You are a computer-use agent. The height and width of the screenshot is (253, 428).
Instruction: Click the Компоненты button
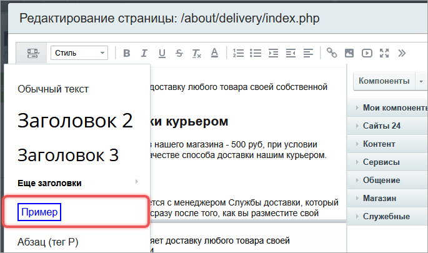(x=384, y=81)
